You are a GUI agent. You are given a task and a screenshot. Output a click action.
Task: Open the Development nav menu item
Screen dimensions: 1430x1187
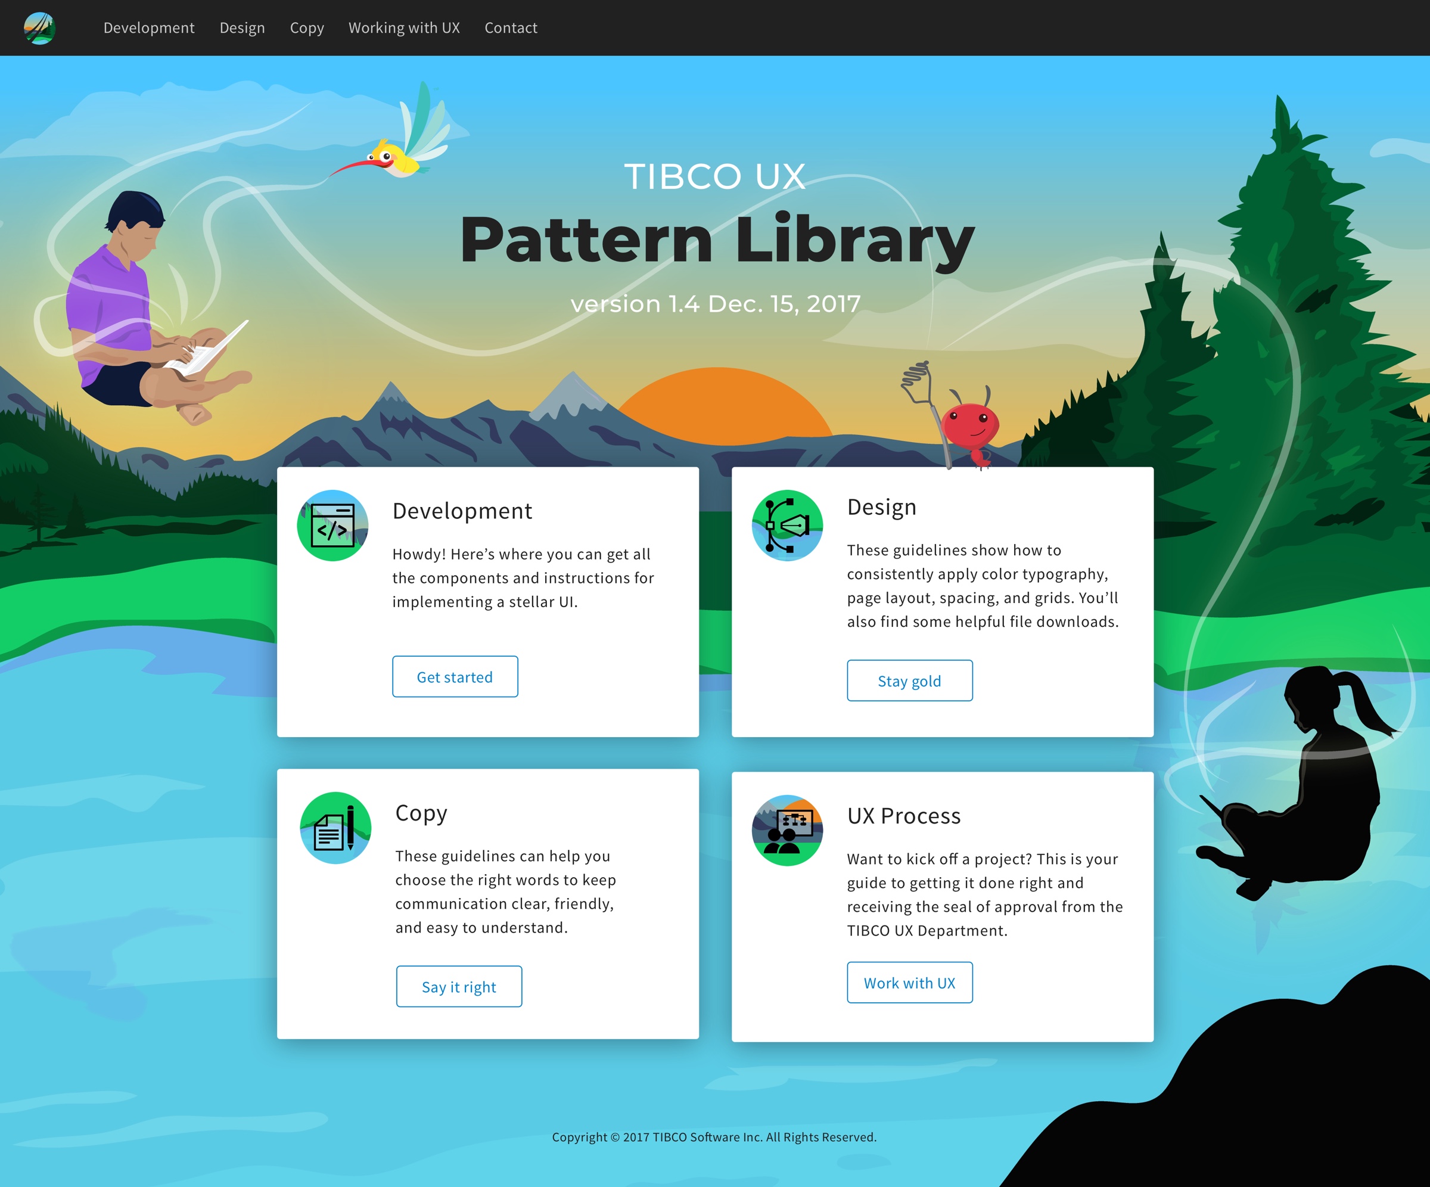[149, 28]
